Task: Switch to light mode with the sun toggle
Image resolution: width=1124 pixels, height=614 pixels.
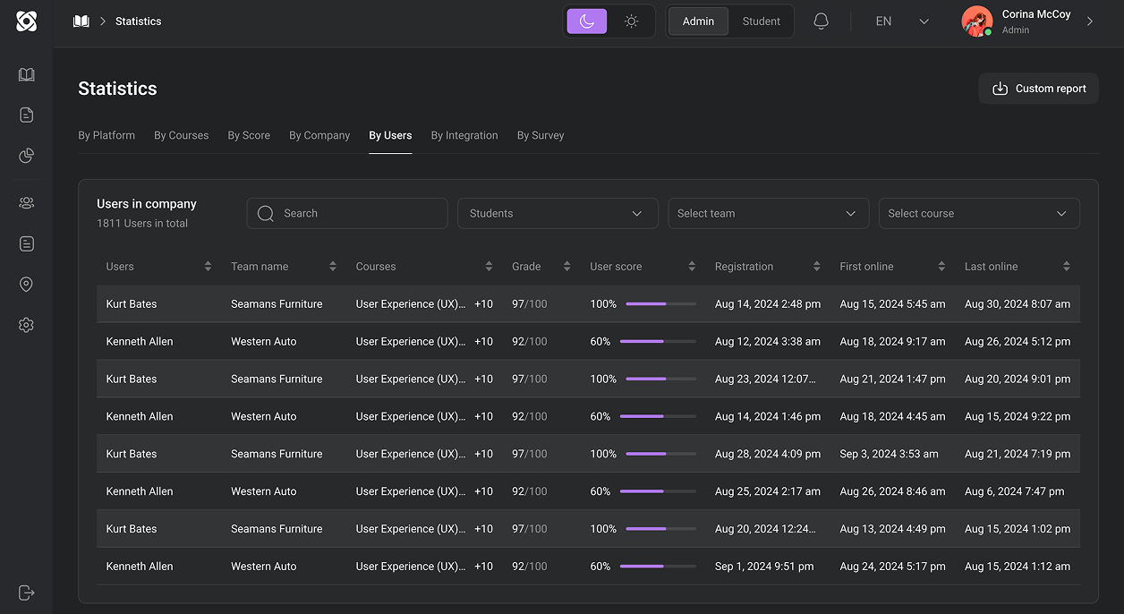Action: point(632,20)
